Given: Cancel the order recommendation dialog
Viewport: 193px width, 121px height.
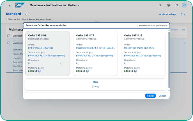Looking at the screenshot, I should [x=162, y=96].
